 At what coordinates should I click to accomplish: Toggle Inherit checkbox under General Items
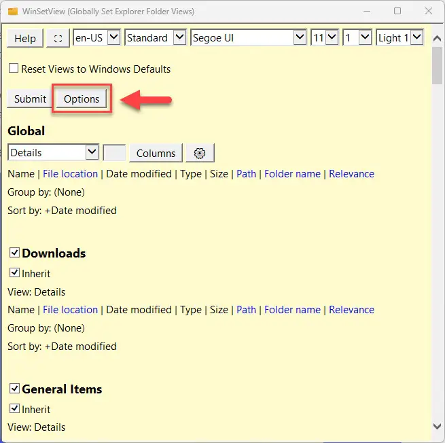pos(14,408)
